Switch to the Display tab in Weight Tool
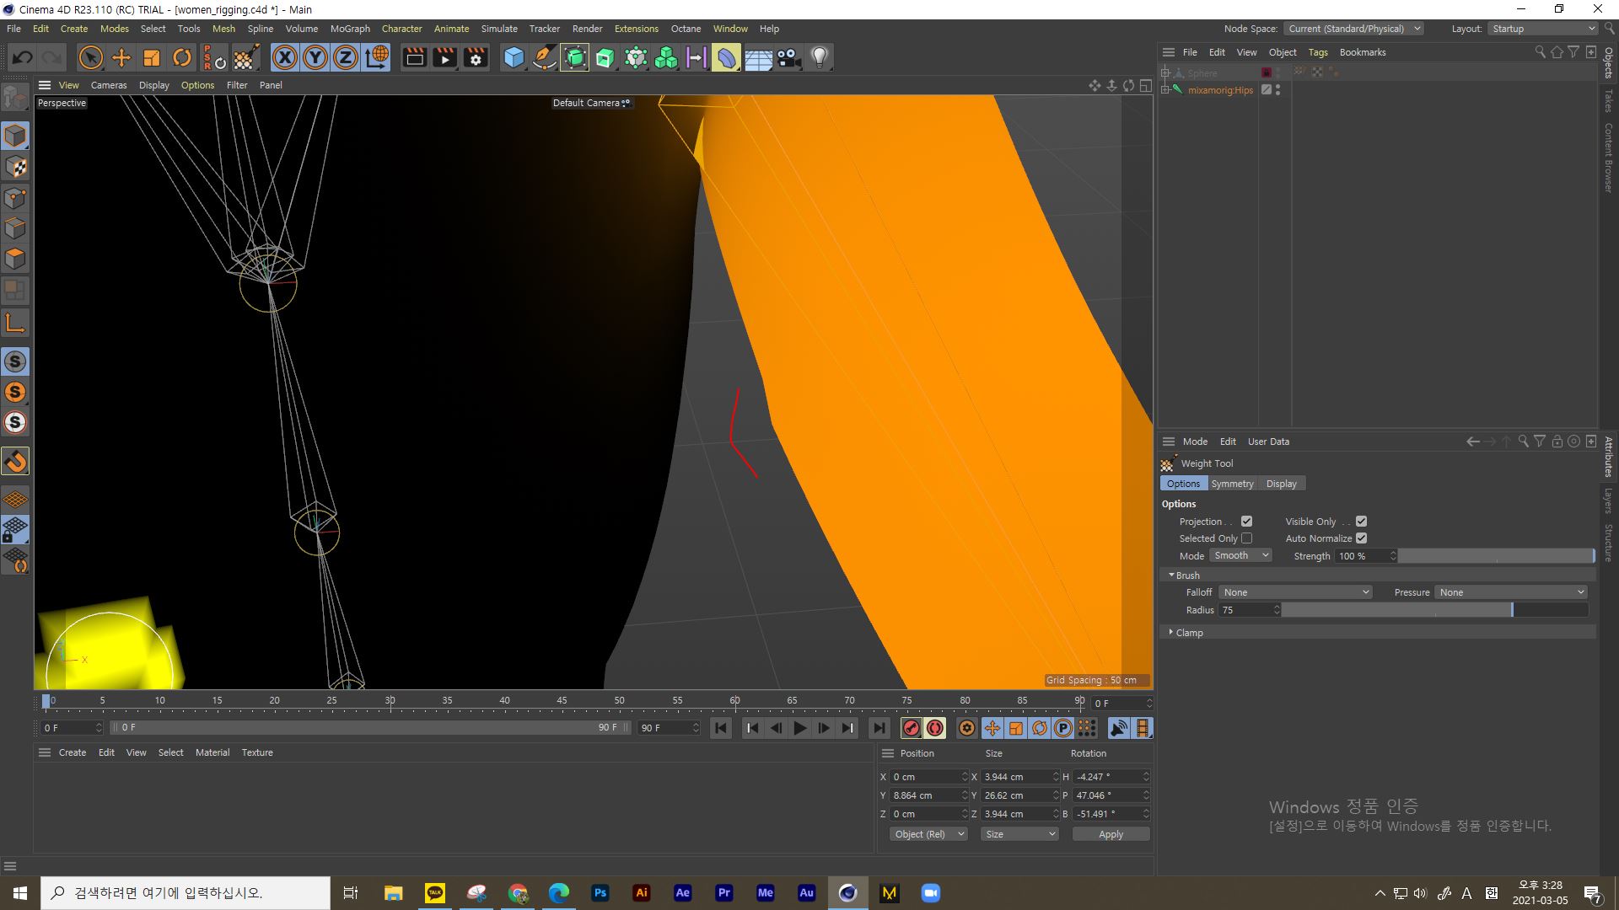 tap(1281, 484)
